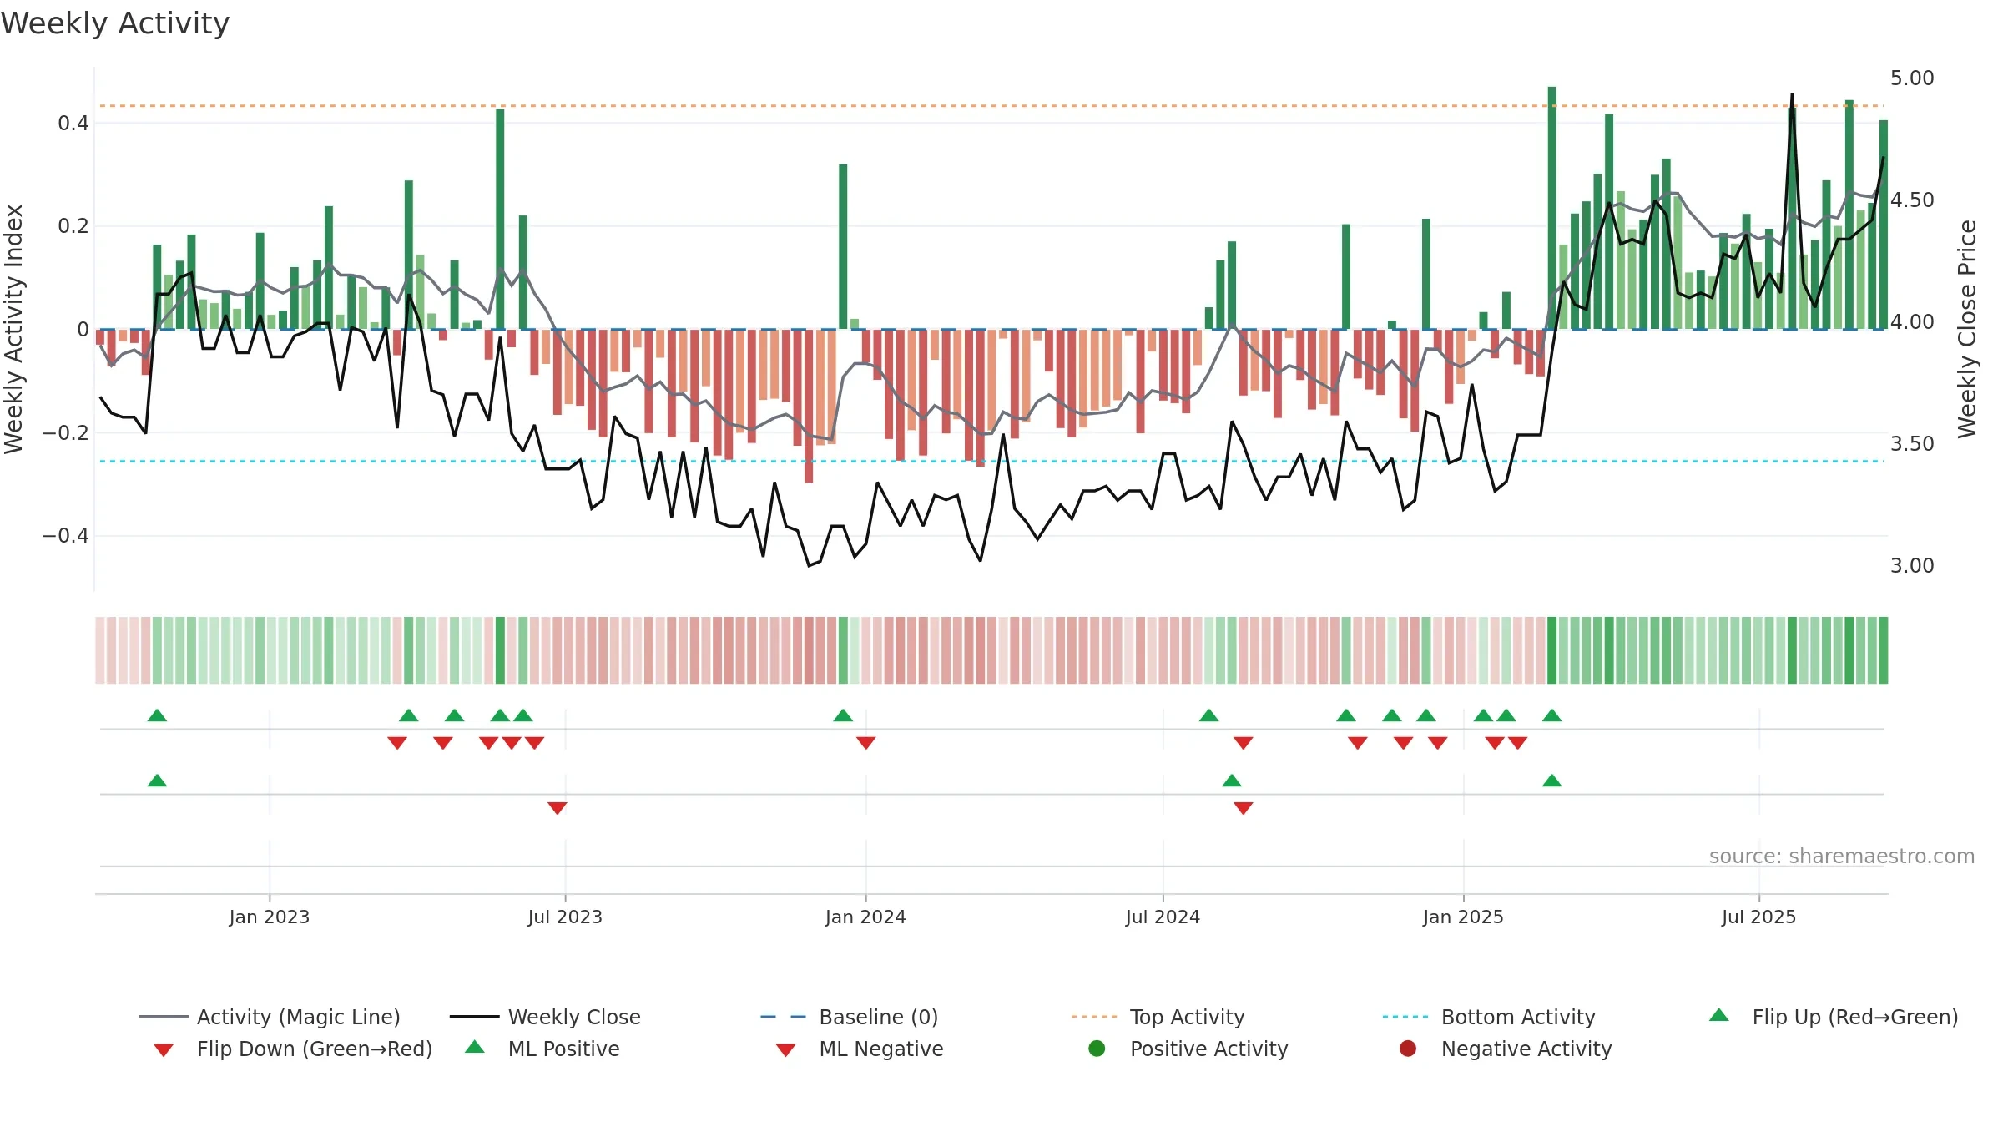
Task: Click the '−0.4' activity axis label
Action: tap(66, 535)
